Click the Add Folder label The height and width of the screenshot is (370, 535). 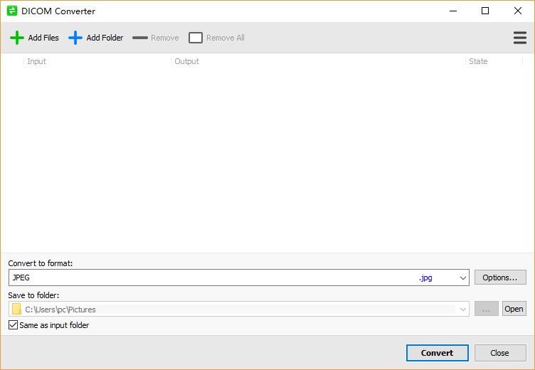(x=105, y=38)
